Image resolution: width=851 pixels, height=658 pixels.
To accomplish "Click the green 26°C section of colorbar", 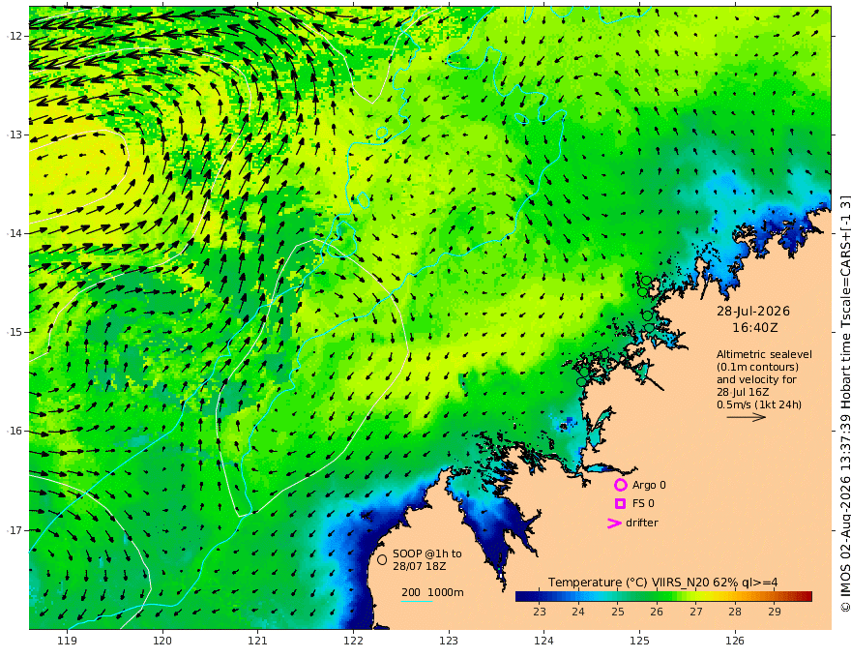I will point(657,597).
